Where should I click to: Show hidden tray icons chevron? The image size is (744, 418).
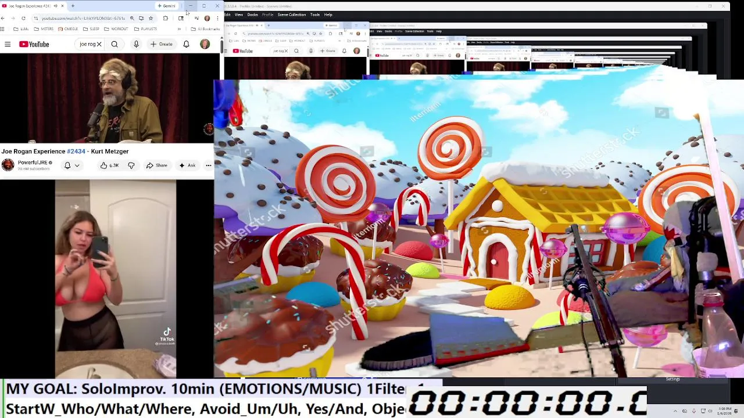[x=675, y=411]
